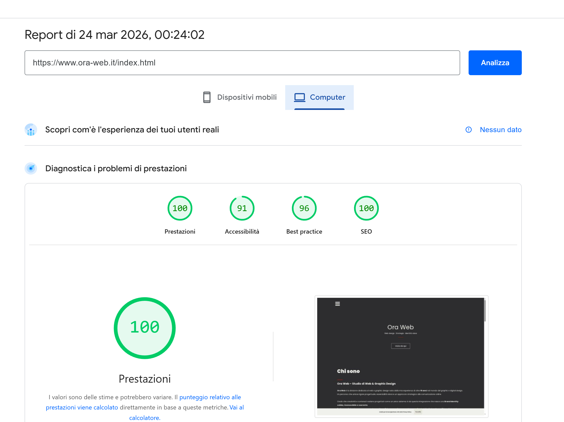Click the scrollbar in the screenshot preview
Viewport: 564px width, 422px height.
(485, 311)
